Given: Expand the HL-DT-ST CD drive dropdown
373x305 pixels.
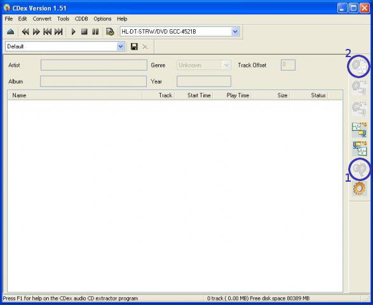Looking at the screenshot, I should point(235,32).
